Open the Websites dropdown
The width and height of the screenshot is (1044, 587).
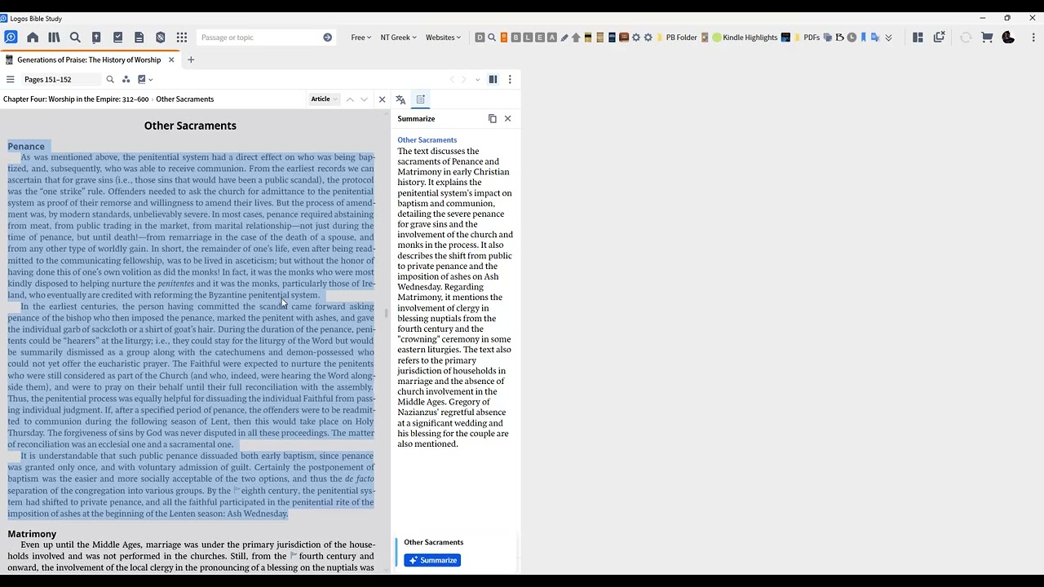[443, 38]
